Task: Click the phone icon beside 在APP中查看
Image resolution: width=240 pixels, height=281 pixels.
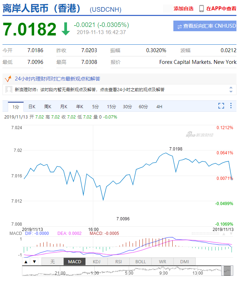Action: [x=201, y=9]
